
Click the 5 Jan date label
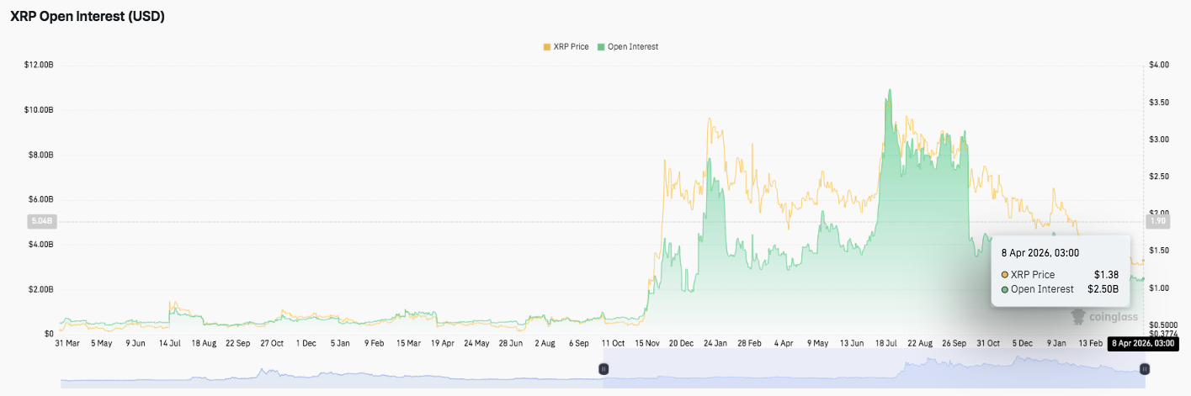pyautogui.click(x=340, y=343)
